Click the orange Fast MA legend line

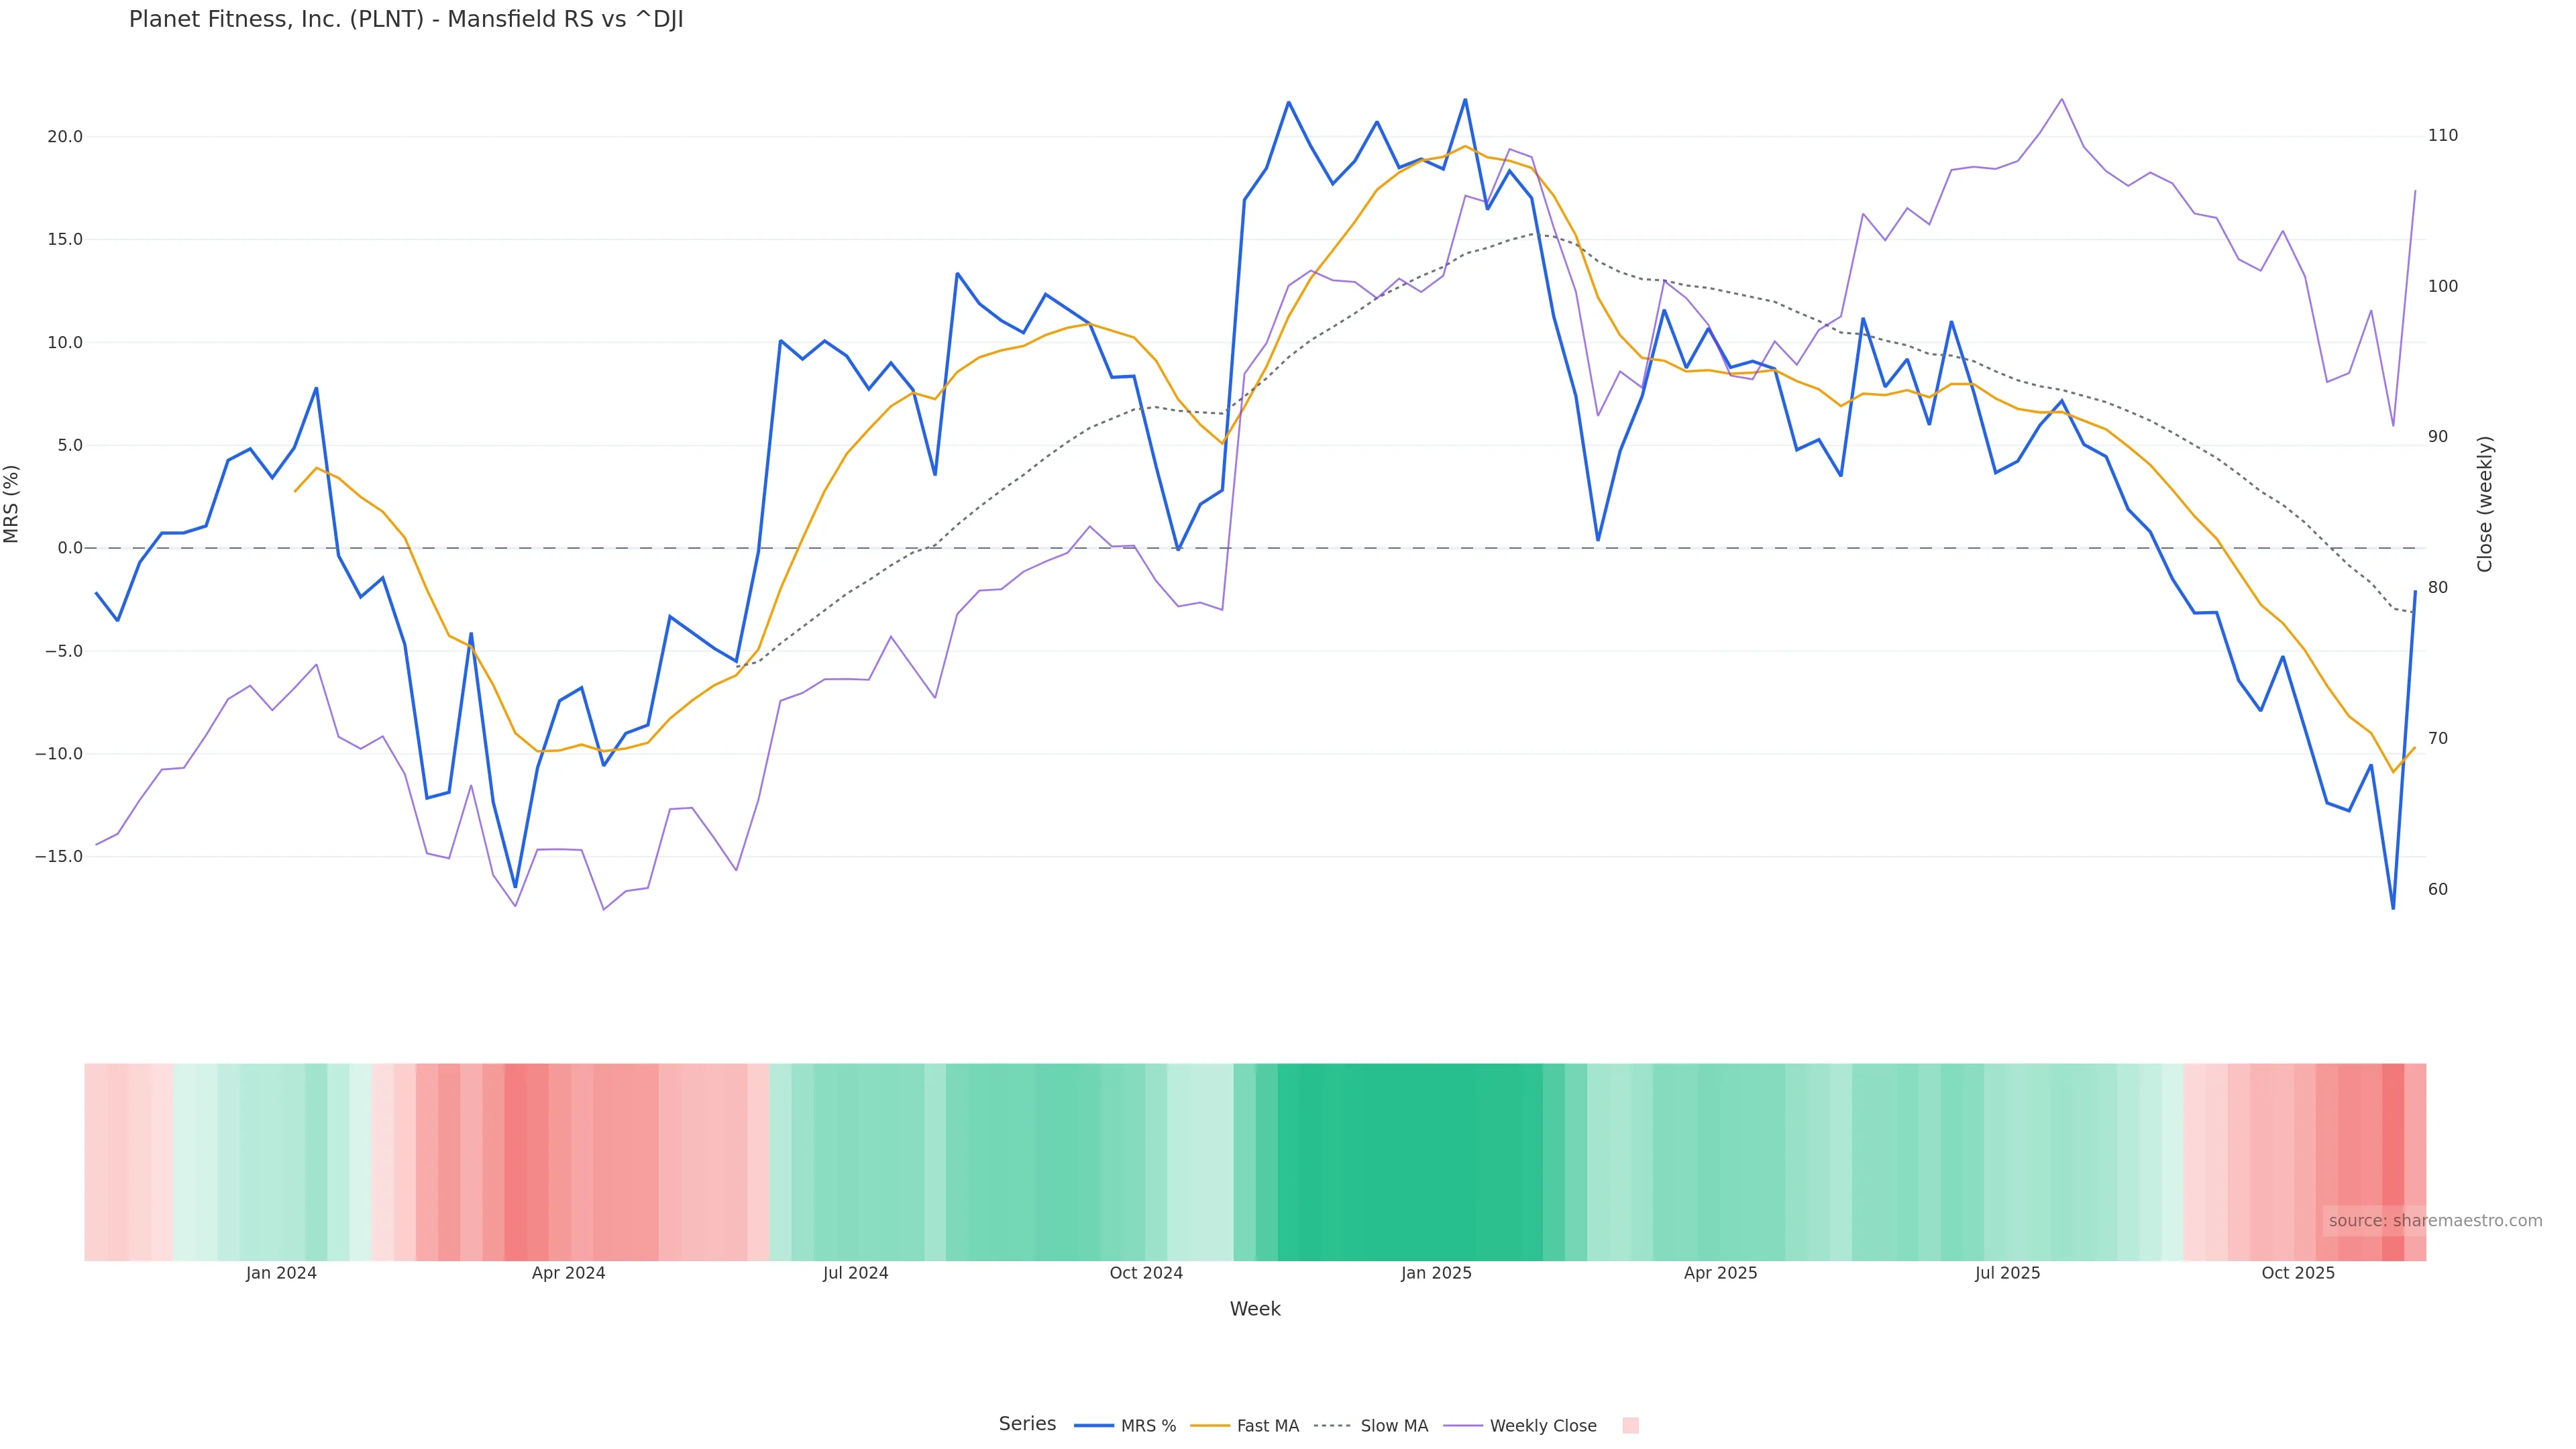[1209, 1426]
